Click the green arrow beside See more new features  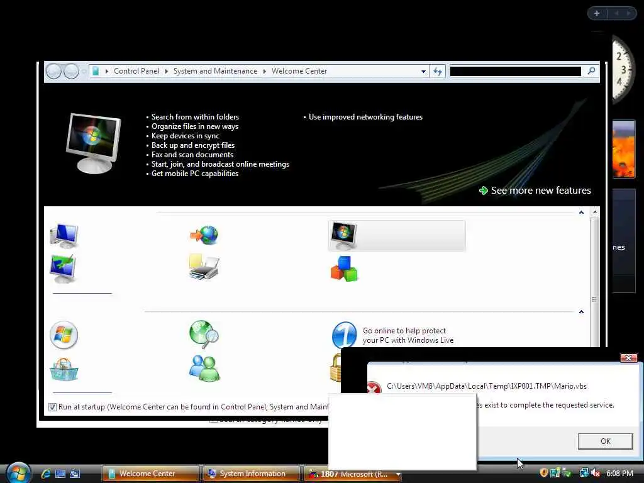(x=484, y=191)
